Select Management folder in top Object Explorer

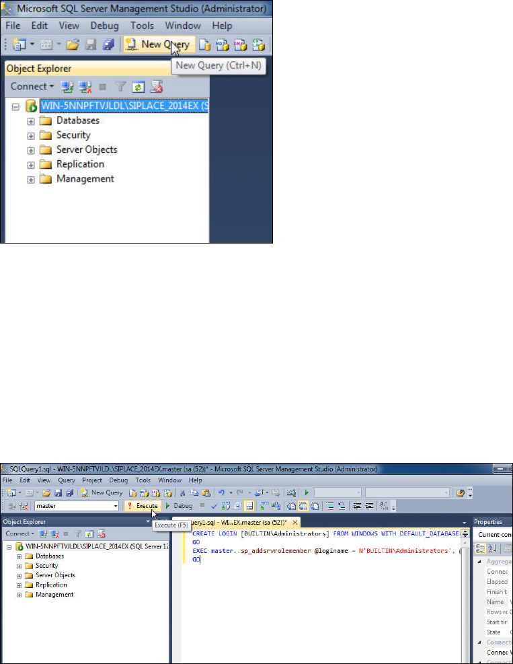click(x=85, y=179)
